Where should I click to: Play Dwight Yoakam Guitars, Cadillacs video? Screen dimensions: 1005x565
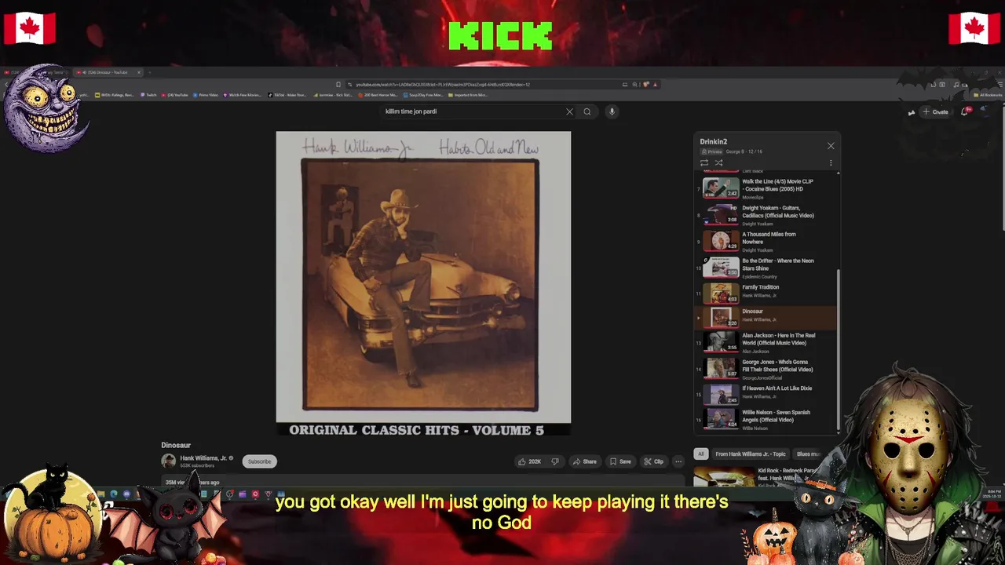click(766, 214)
